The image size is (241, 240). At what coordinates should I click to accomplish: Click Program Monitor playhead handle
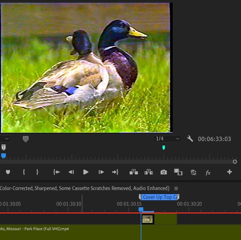point(3,156)
